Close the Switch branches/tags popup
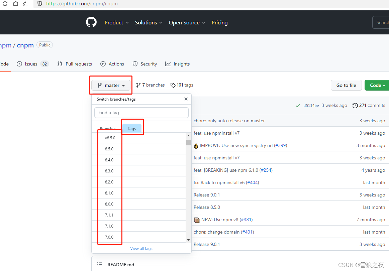This screenshot has width=389, height=271. click(x=186, y=99)
